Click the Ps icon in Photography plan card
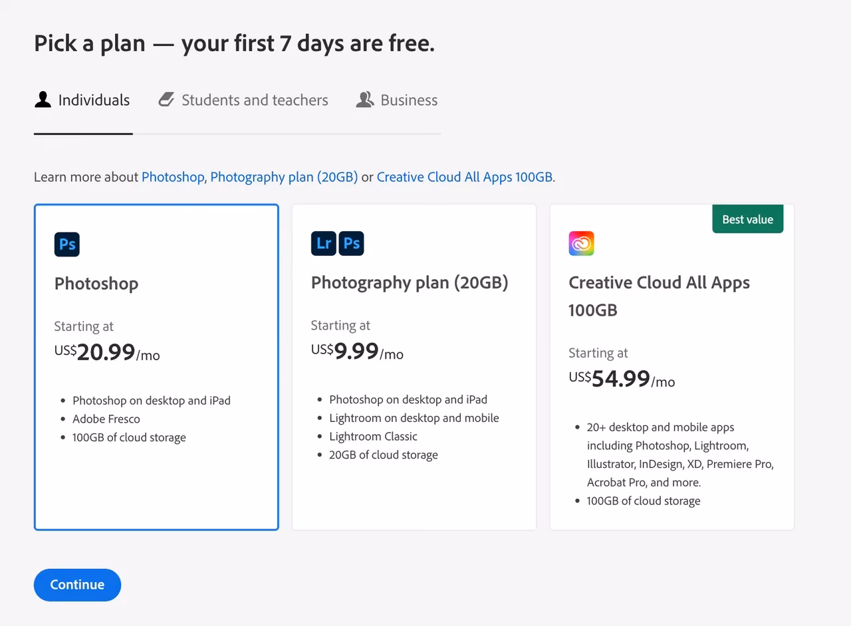 [x=351, y=243]
